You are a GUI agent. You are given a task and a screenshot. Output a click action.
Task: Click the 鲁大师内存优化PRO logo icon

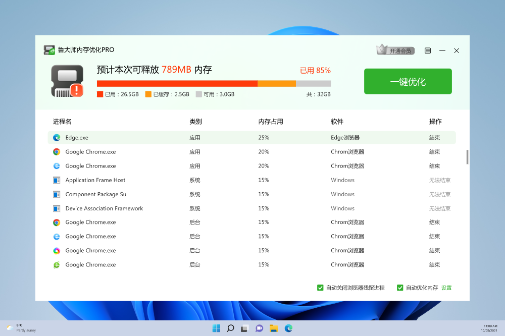pos(49,50)
